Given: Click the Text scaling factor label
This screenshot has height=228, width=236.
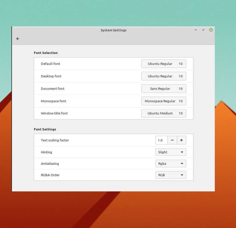Looking at the screenshot, I should [x=55, y=140].
